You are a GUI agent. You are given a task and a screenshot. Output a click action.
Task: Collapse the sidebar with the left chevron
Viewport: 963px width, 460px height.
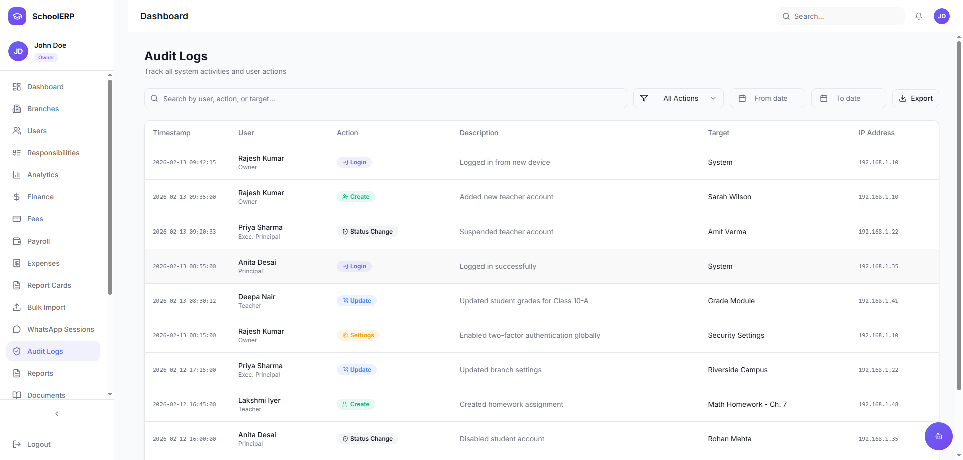coord(57,414)
